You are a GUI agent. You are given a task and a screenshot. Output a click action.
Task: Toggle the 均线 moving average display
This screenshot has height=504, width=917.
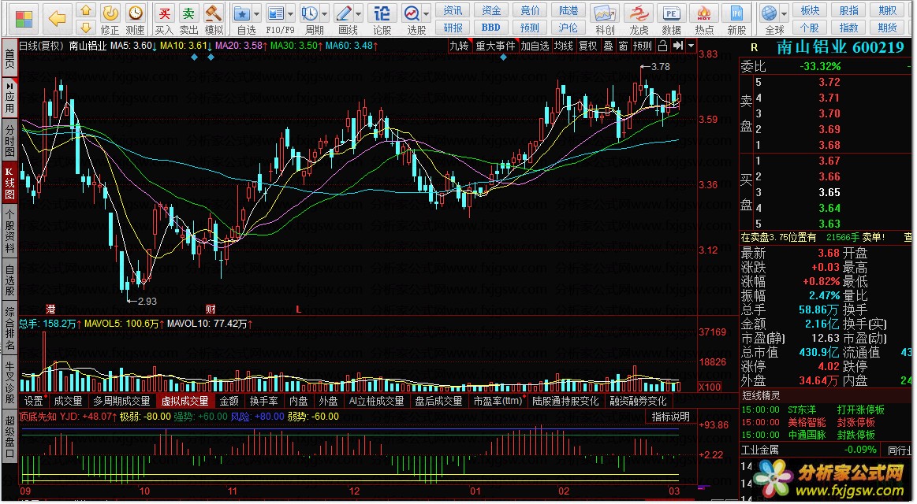click(x=564, y=46)
